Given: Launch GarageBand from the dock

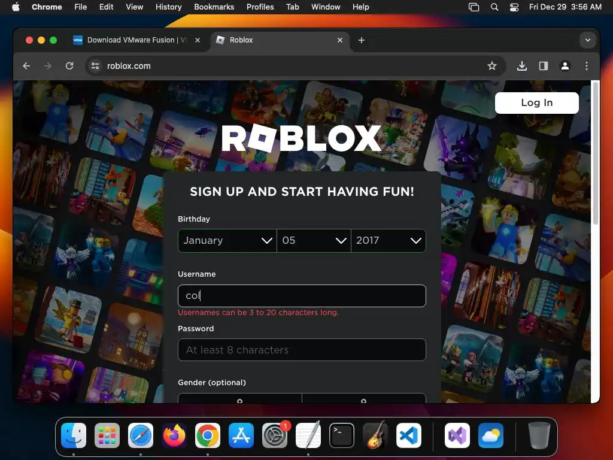Looking at the screenshot, I should [375, 435].
